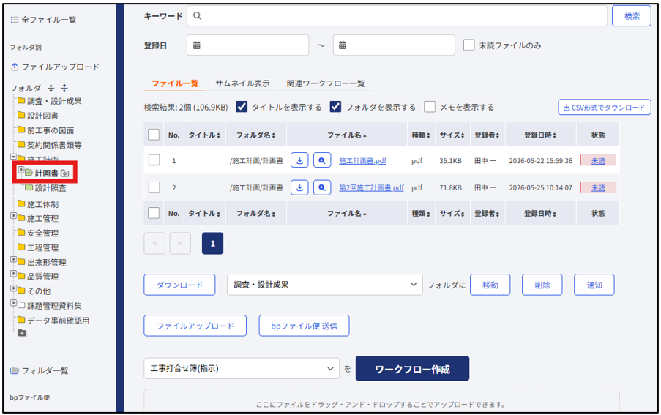Image resolution: width=661 pixels, height=415 pixels.
Task: Toggle select-all checkbox in bottom table header
Action: point(154,213)
